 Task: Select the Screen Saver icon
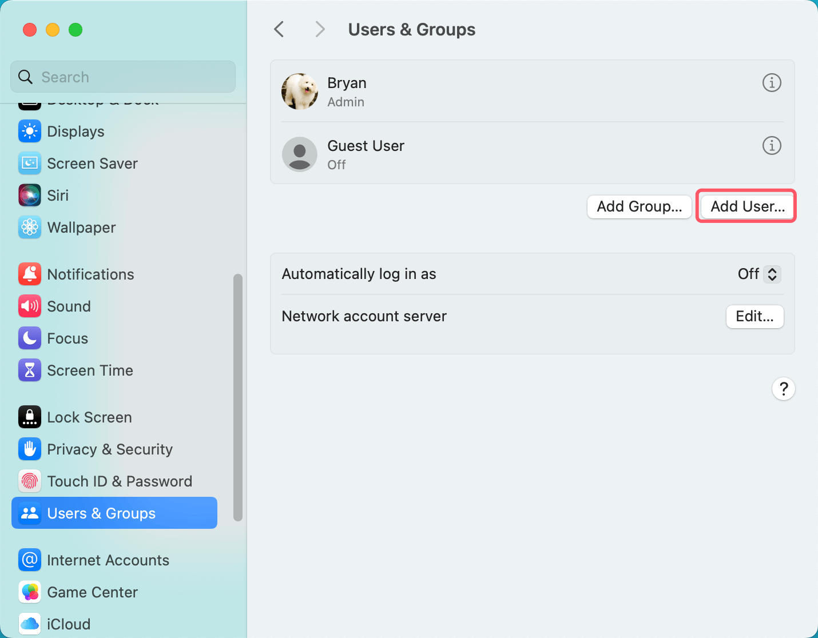(x=29, y=163)
